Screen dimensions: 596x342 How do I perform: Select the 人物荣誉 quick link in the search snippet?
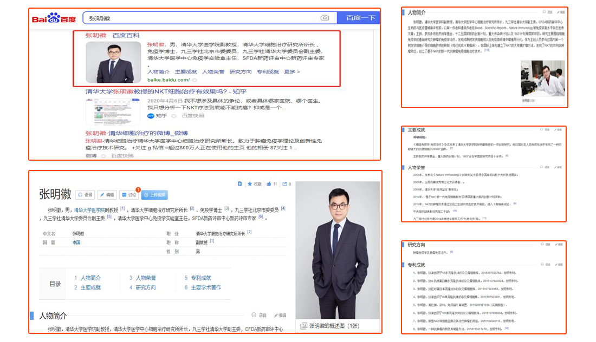[x=213, y=71]
